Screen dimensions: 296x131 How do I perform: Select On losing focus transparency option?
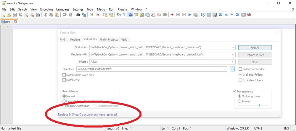(x=240, y=96)
